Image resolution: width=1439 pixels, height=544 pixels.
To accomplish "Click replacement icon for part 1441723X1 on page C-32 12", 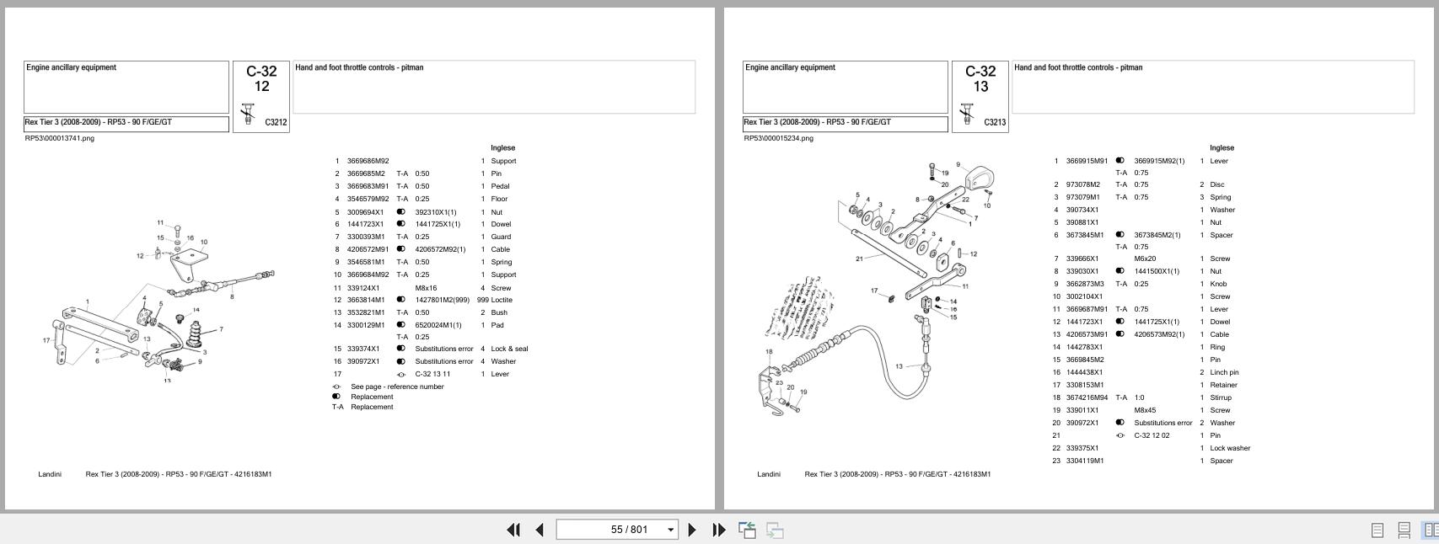I will 401,224.
